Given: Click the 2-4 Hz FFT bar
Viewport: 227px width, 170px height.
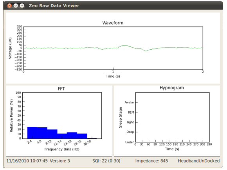Looking at the screenshot, I should click(32, 133).
